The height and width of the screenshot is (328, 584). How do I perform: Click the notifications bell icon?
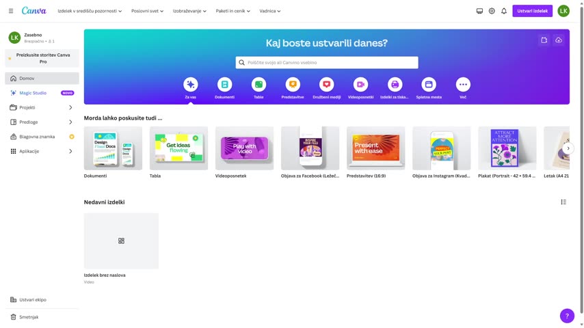coord(504,11)
